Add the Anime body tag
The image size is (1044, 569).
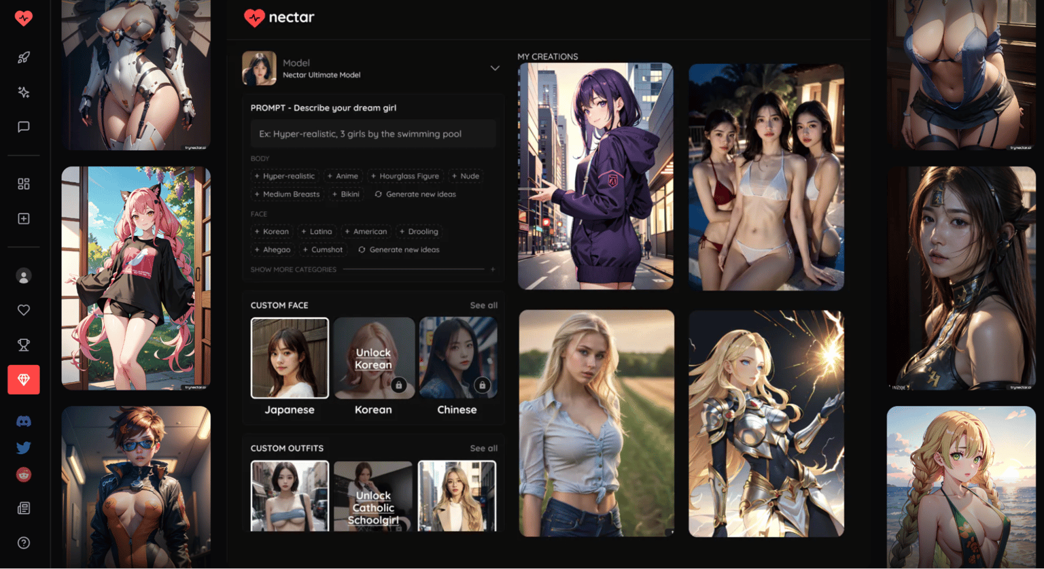point(343,176)
